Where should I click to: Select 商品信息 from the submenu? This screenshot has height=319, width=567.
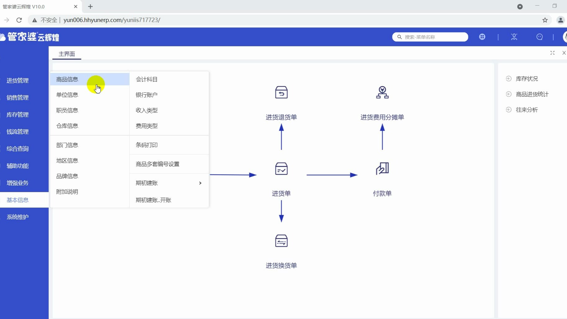[x=67, y=79]
